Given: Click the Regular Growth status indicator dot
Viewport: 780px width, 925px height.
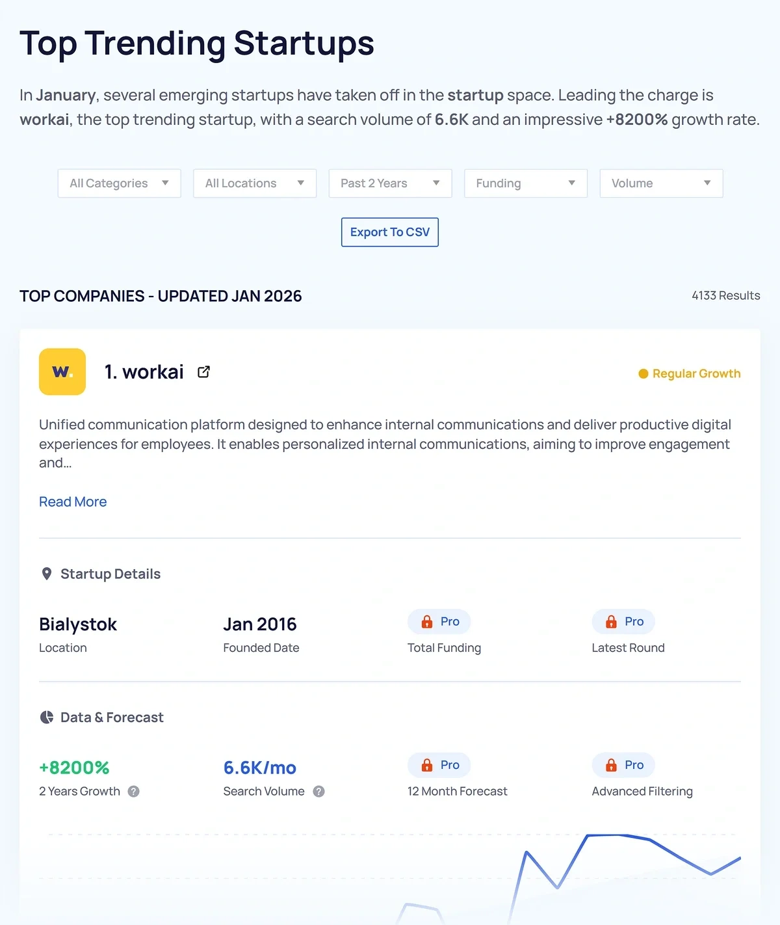Looking at the screenshot, I should coord(642,373).
